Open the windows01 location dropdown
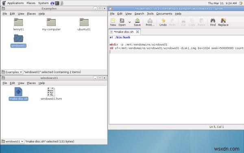This screenshot has width=244, height=153. click(x=13, y=141)
